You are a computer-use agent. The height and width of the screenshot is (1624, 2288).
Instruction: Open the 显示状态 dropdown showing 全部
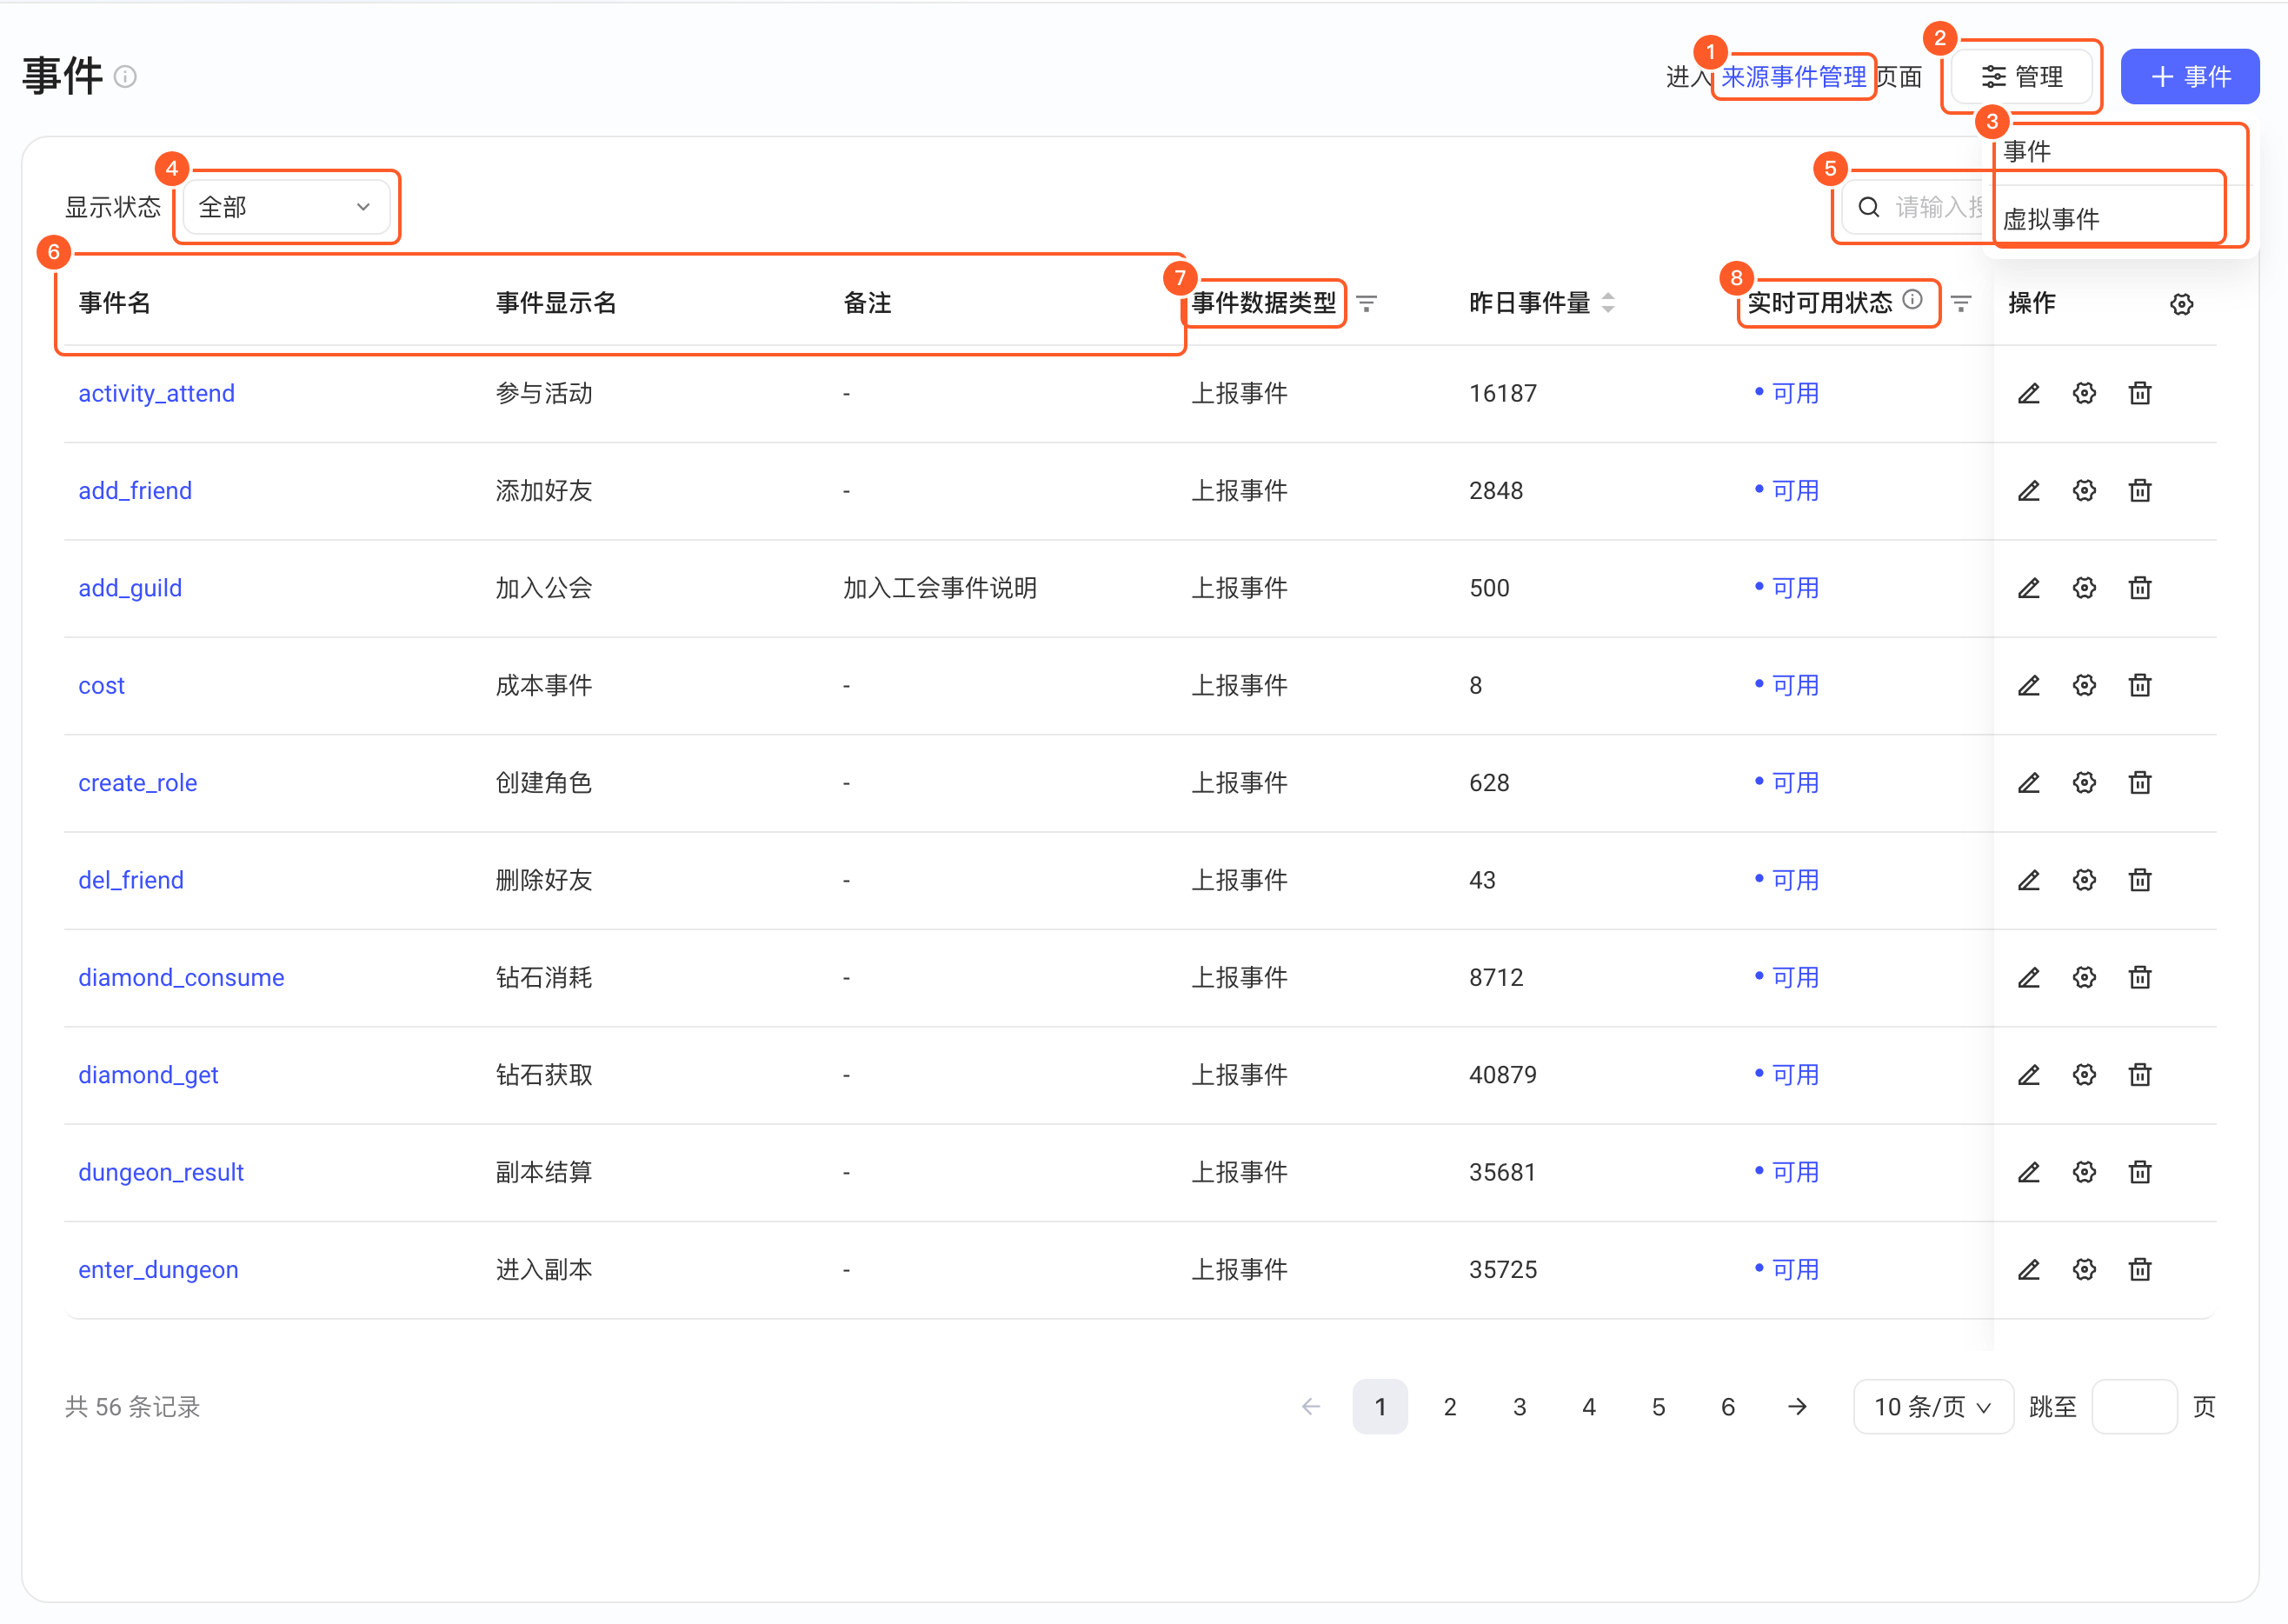click(286, 207)
